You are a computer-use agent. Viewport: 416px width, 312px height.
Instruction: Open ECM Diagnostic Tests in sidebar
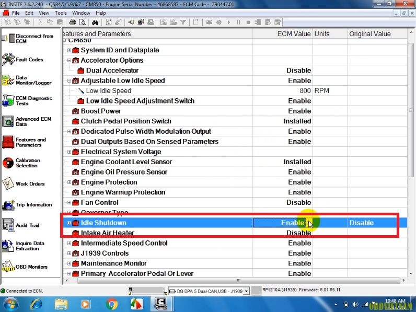click(27, 101)
